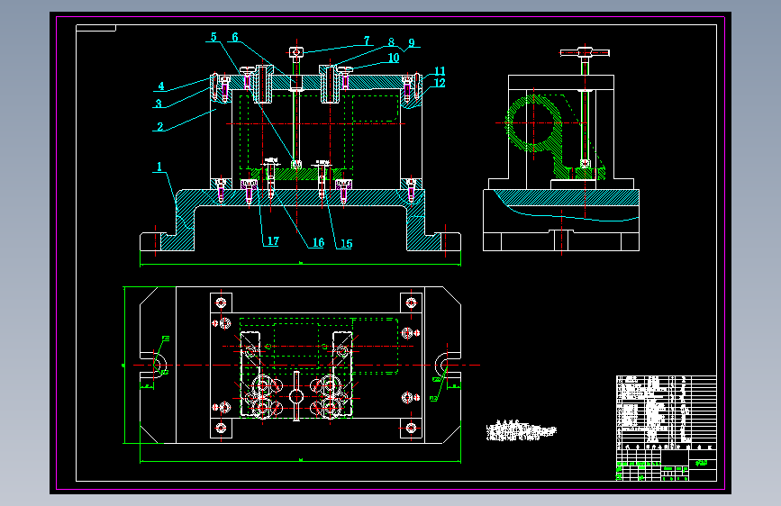Select part label 4 in front view
This screenshot has width=781, height=506.
click(x=161, y=86)
